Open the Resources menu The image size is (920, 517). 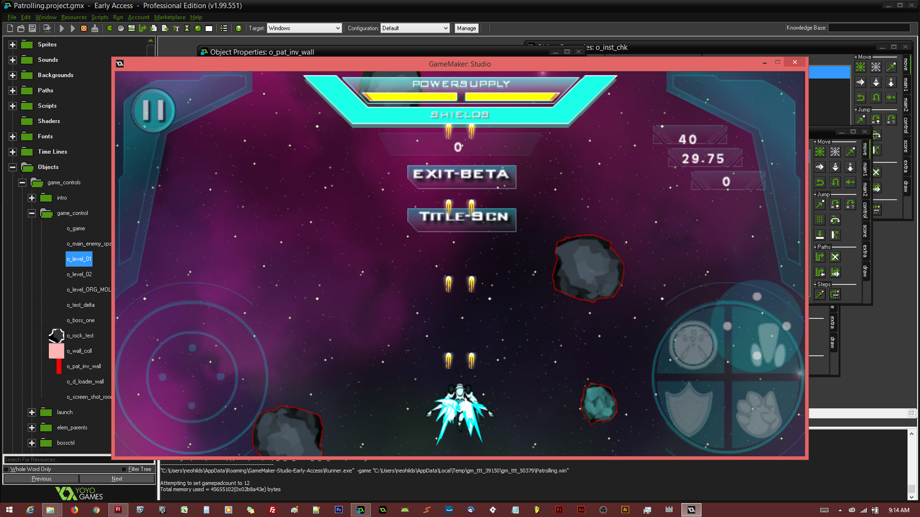click(x=74, y=17)
